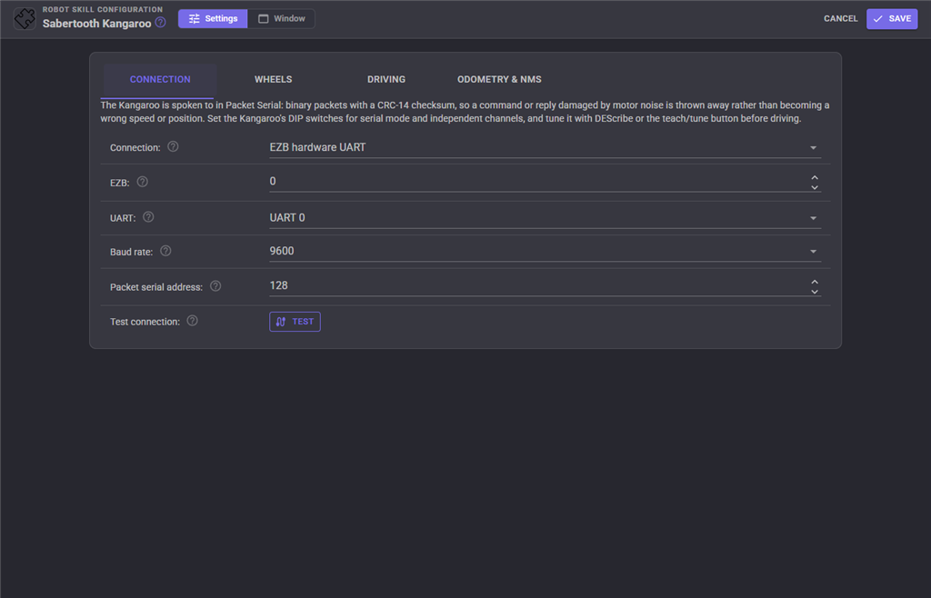The height and width of the screenshot is (598, 931).
Task: Click the Packet Serial description paragraph
Action: 465,112
